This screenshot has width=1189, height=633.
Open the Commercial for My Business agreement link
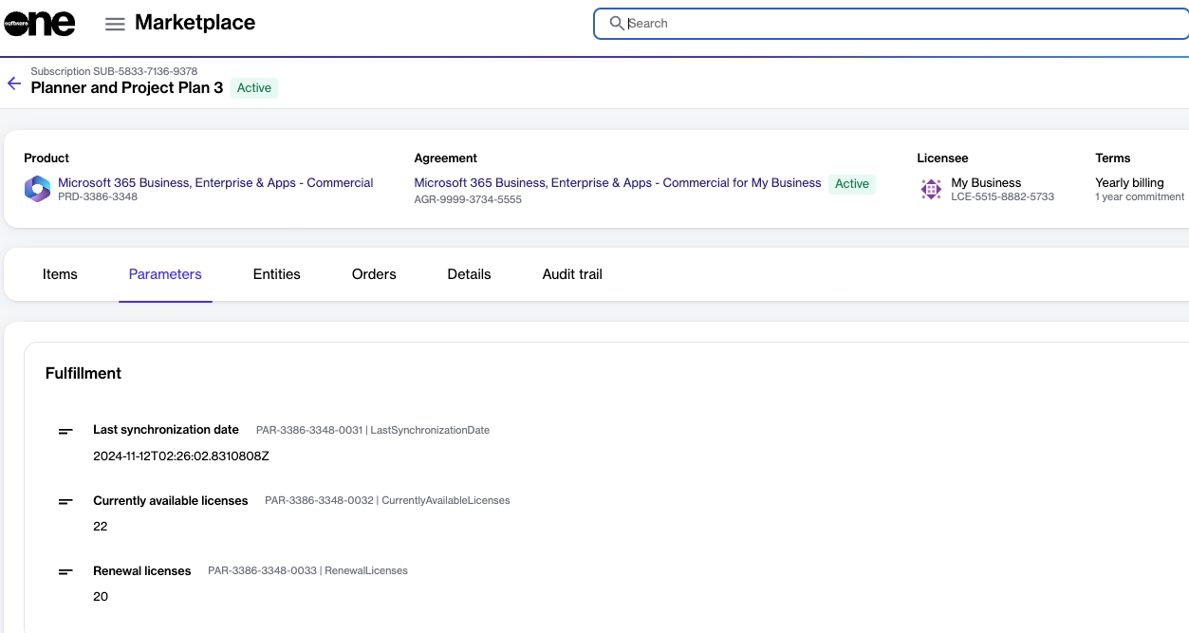[617, 182]
